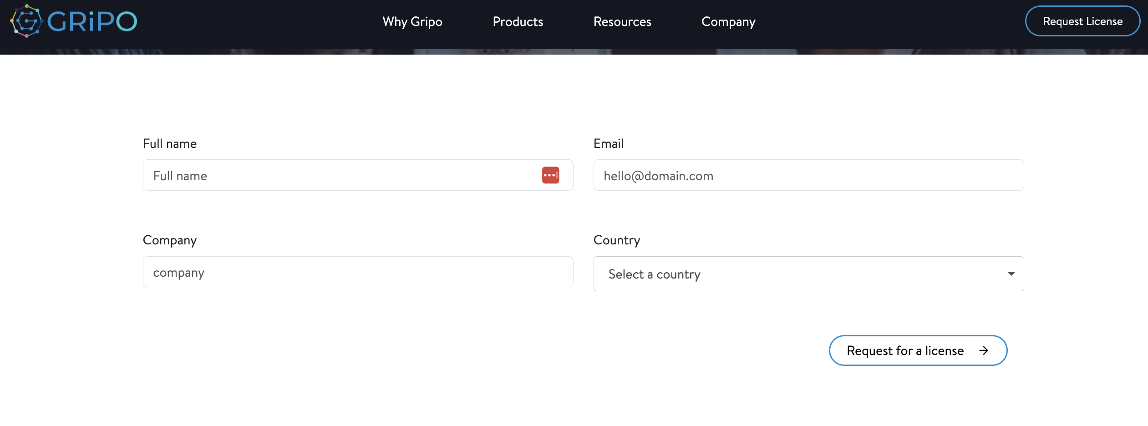The width and height of the screenshot is (1148, 426).
Task: Click the banner image strip below navbar
Action: [574, 51]
